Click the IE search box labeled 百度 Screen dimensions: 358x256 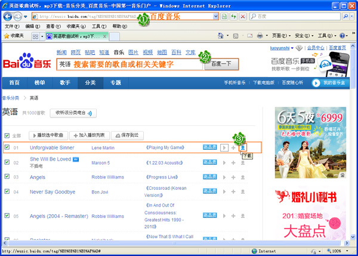coord(295,17)
